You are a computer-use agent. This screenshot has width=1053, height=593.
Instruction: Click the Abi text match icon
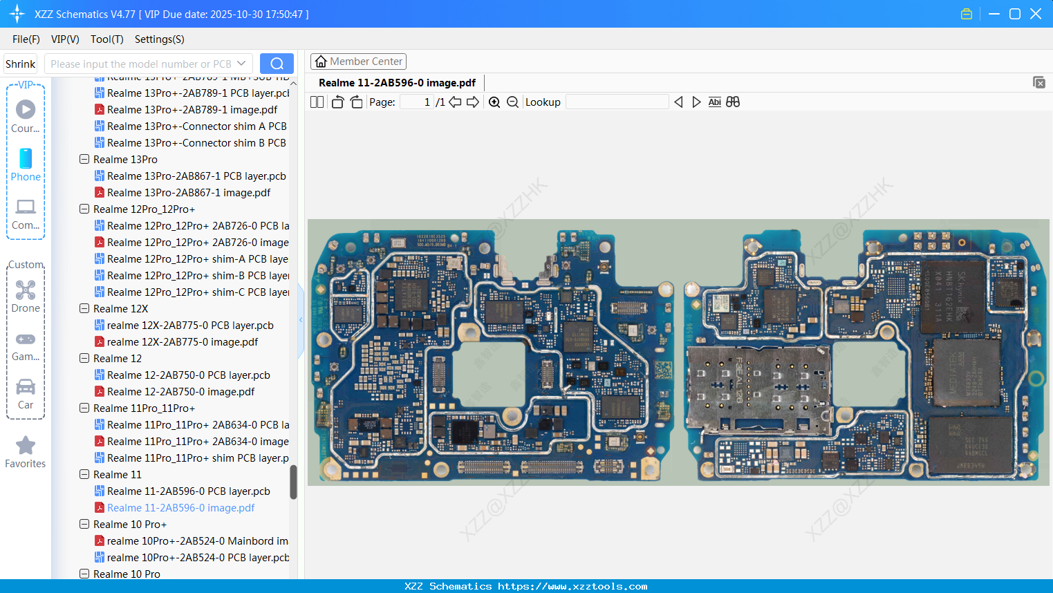pos(715,102)
